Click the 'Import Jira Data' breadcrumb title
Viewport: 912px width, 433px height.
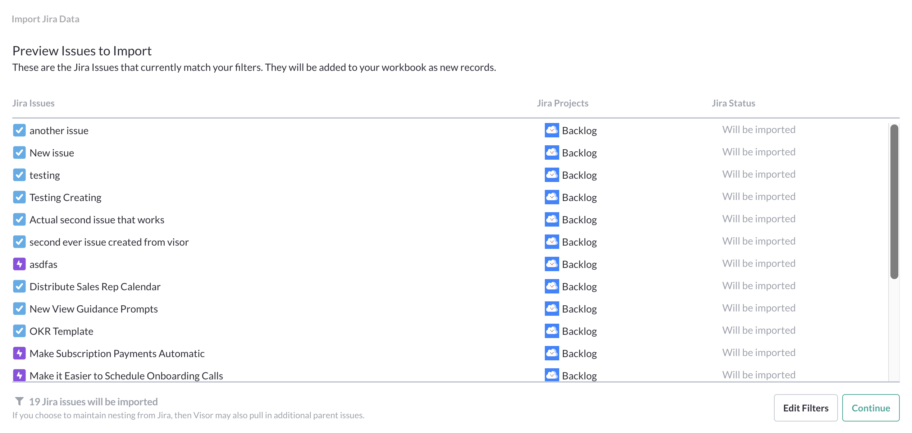pos(45,19)
